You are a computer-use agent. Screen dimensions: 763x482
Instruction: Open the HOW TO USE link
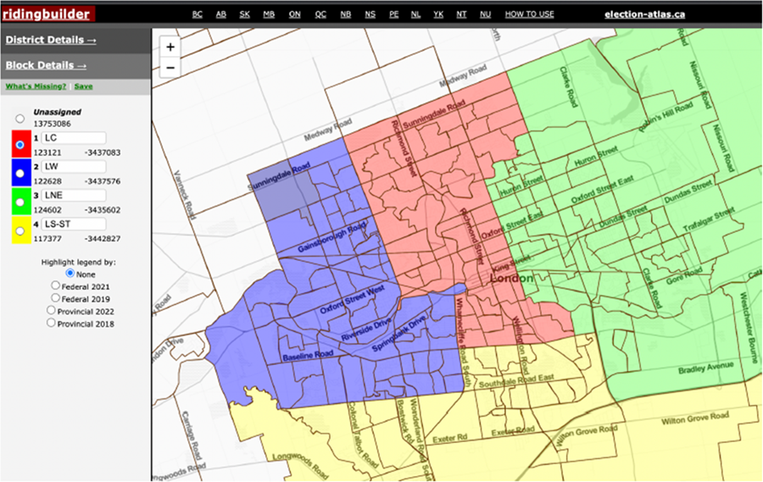pyautogui.click(x=529, y=14)
